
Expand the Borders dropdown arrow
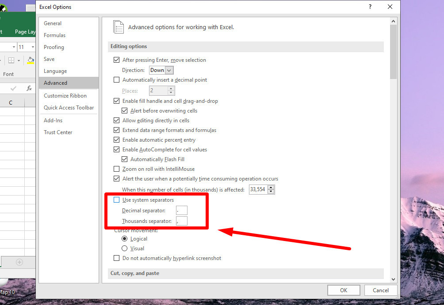coord(19,60)
